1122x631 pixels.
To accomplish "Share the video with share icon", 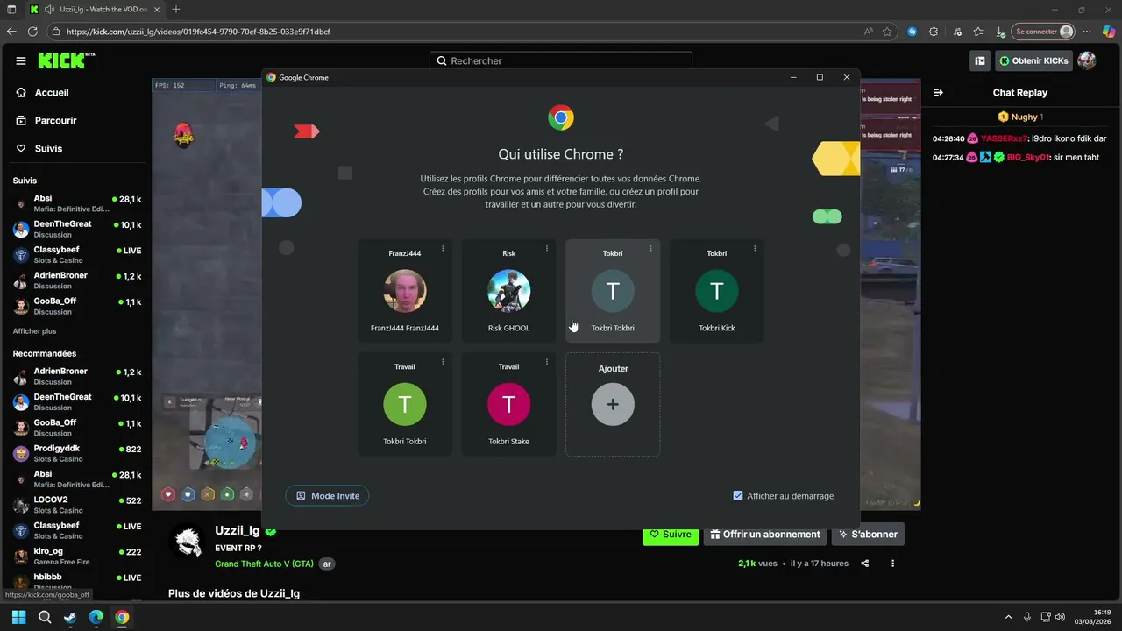I will point(865,564).
